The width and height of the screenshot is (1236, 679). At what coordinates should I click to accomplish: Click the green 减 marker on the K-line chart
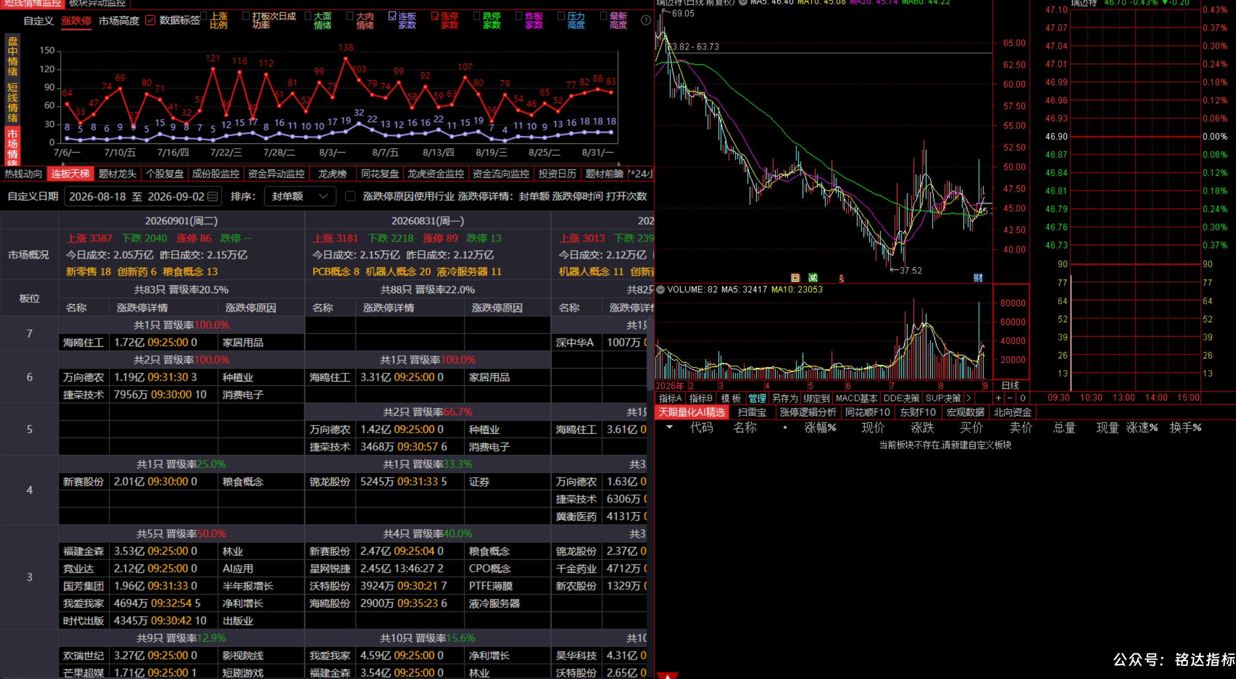tap(813, 278)
